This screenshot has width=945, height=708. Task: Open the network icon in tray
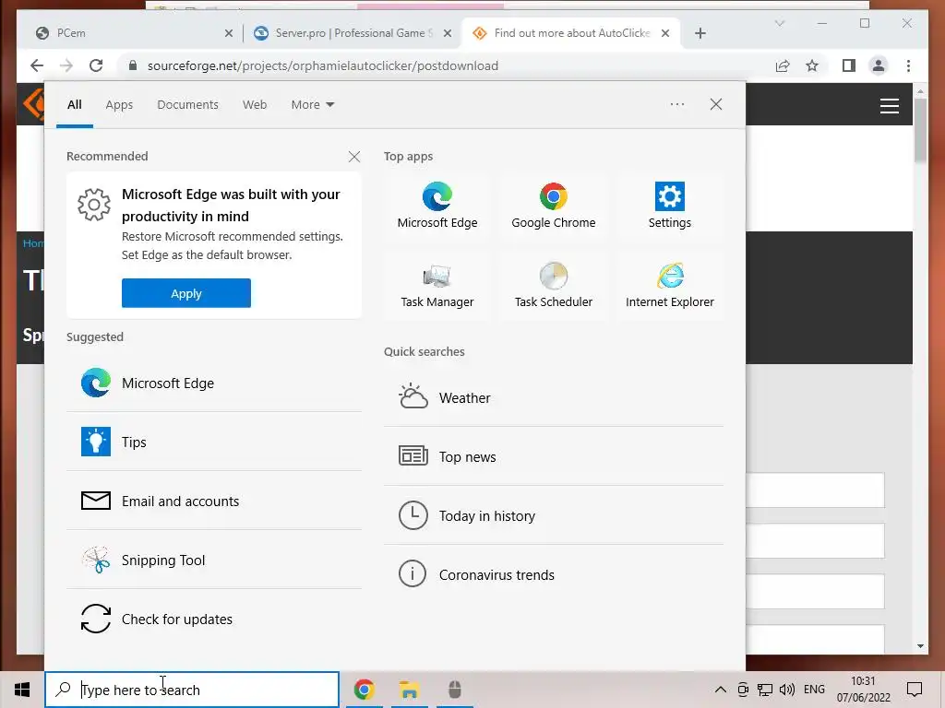(765, 690)
